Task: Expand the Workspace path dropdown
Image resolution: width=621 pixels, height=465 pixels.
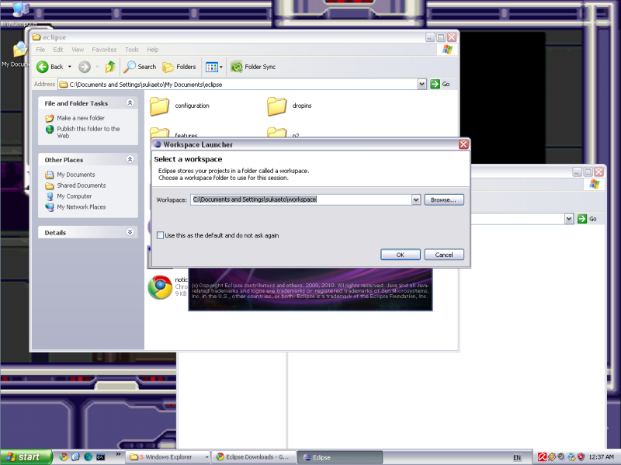Action: coord(416,200)
